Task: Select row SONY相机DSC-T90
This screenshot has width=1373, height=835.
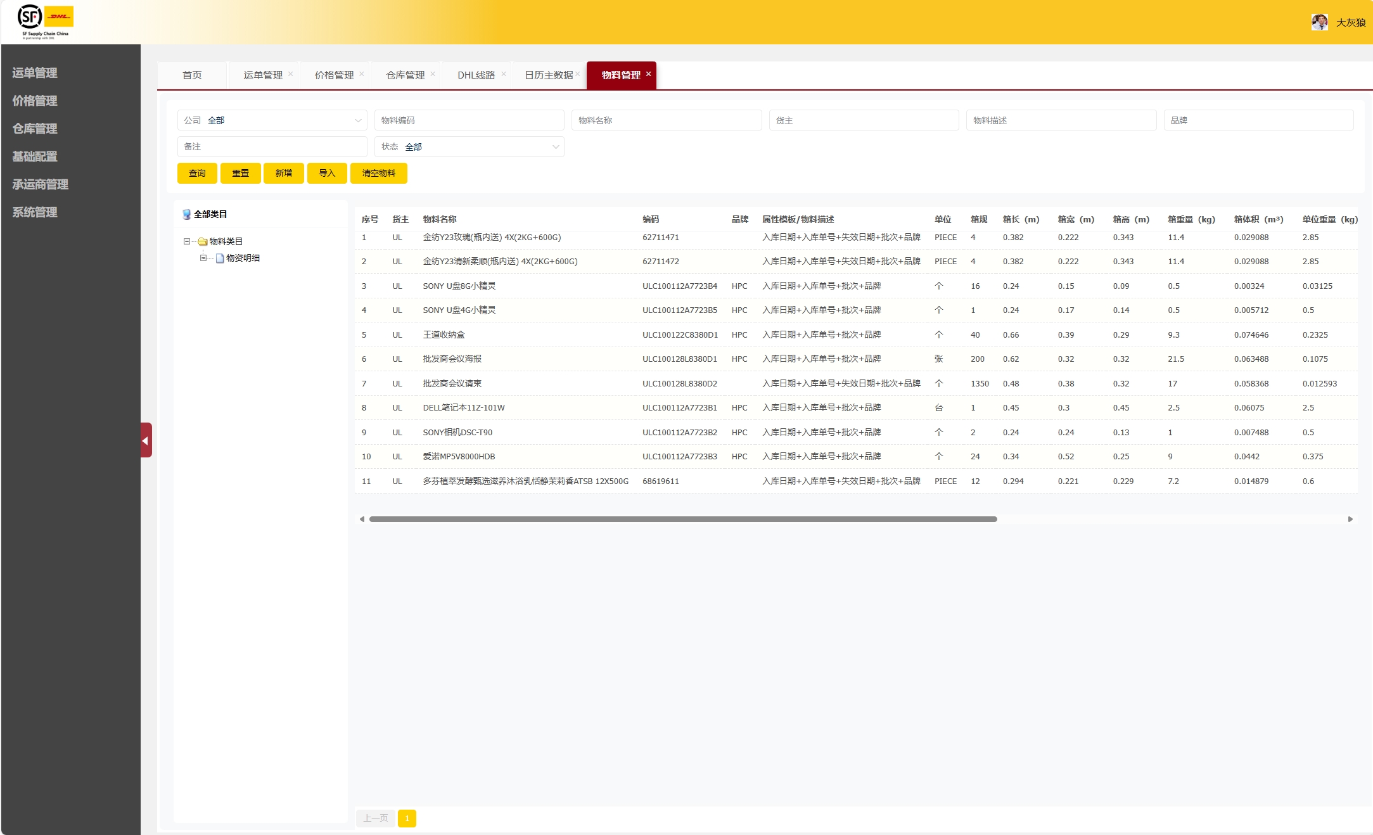Action: click(x=856, y=432)
